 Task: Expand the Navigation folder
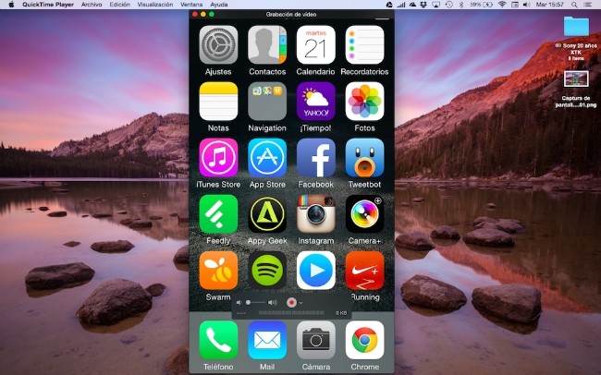(x=267, y=102)
